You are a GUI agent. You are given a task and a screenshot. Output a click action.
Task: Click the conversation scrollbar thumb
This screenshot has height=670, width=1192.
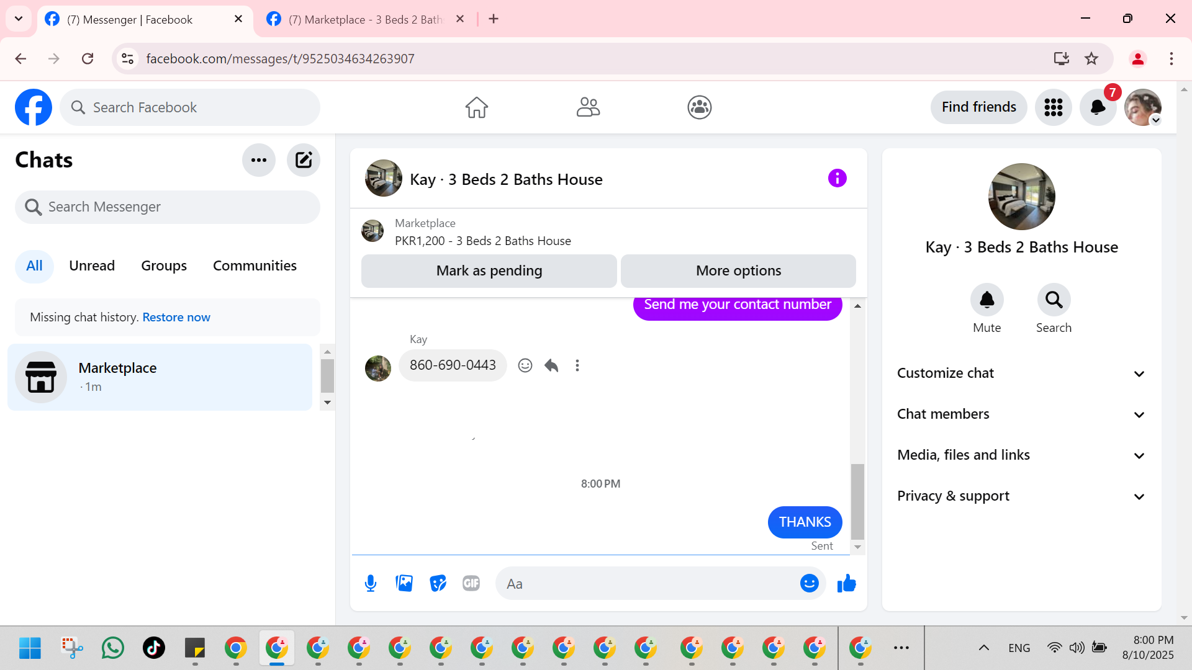[x=857, y=501]
